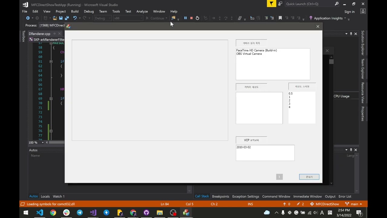
Task: Open File Explorer from the taskbar
Action: (x=160, y=213)
